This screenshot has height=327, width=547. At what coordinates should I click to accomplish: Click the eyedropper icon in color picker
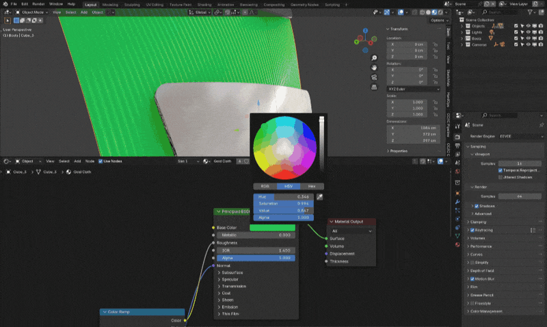point(319,196)
